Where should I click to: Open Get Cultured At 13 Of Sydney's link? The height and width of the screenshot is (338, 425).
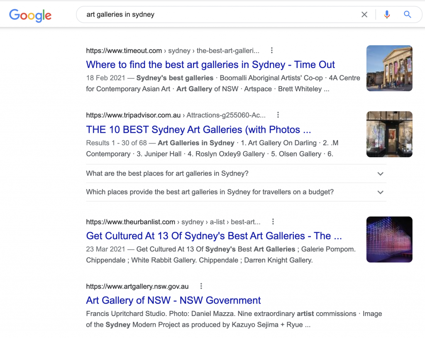(x=214, y=236)
